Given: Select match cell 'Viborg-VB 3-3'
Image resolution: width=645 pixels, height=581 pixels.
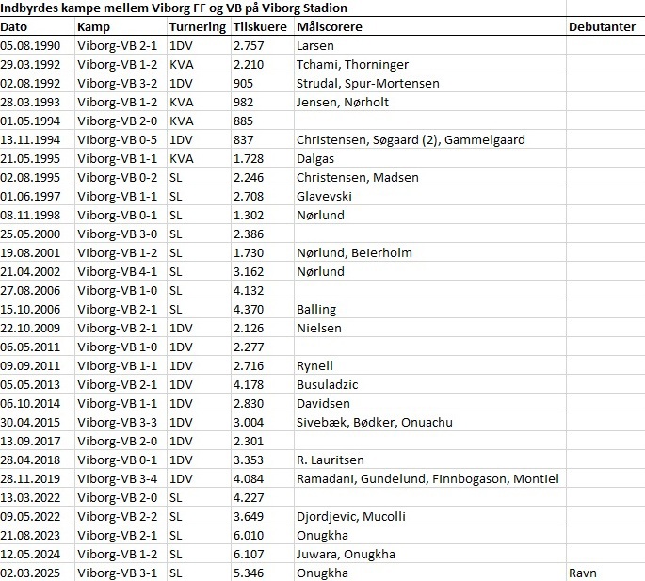Looking at the screenshot, I should point(118,422).
